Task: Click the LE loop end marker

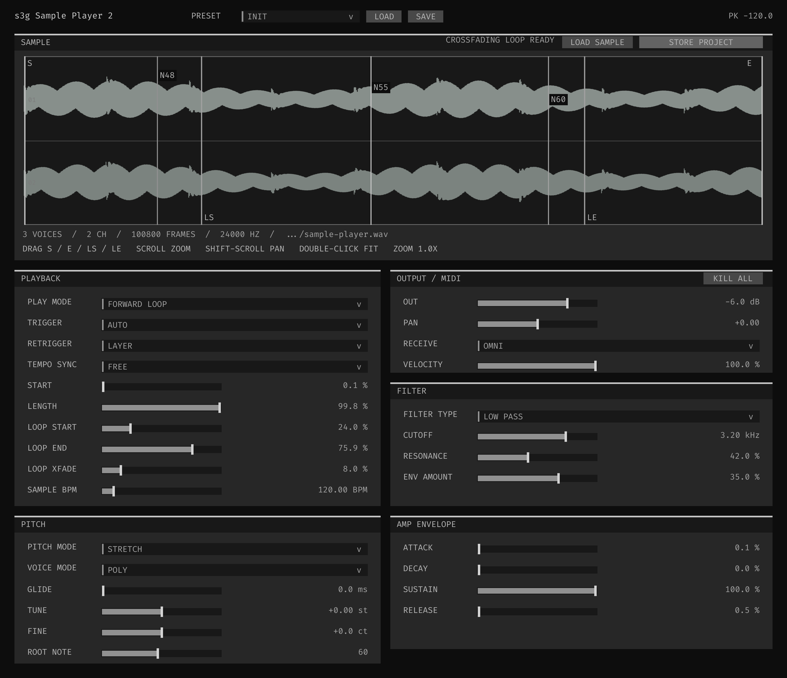Action: [x=592, y=217]
